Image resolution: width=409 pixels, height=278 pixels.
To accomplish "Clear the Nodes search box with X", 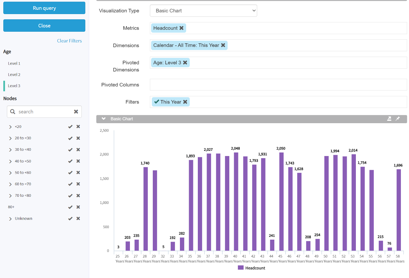I will [x=76, y=112].
